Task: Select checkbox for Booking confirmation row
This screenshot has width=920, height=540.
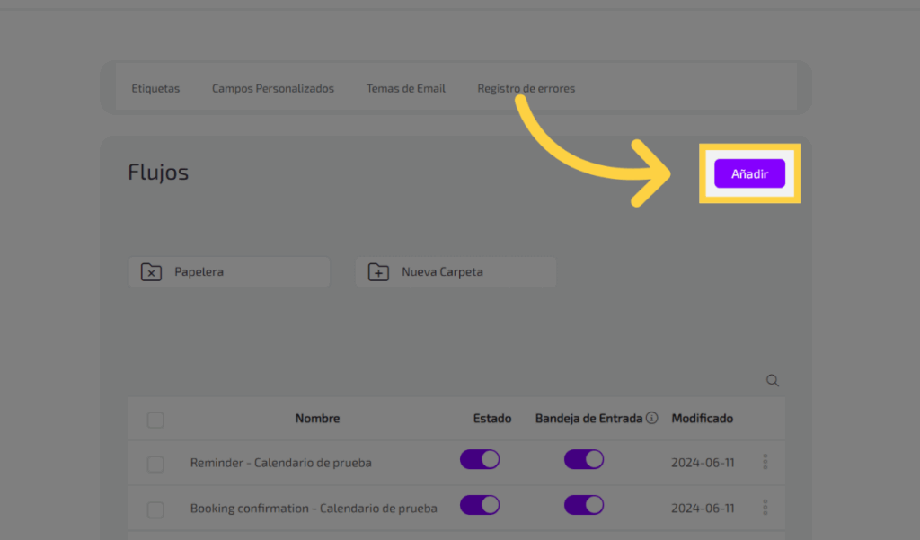Action: [x=155, y=509]
